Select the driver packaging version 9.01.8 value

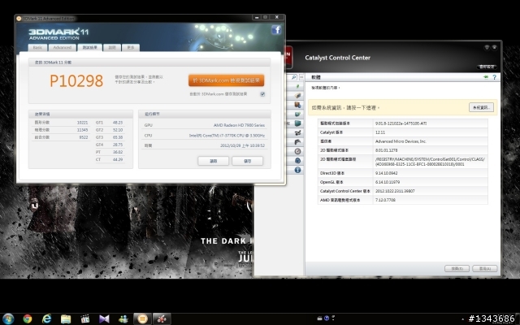point(401,123)
